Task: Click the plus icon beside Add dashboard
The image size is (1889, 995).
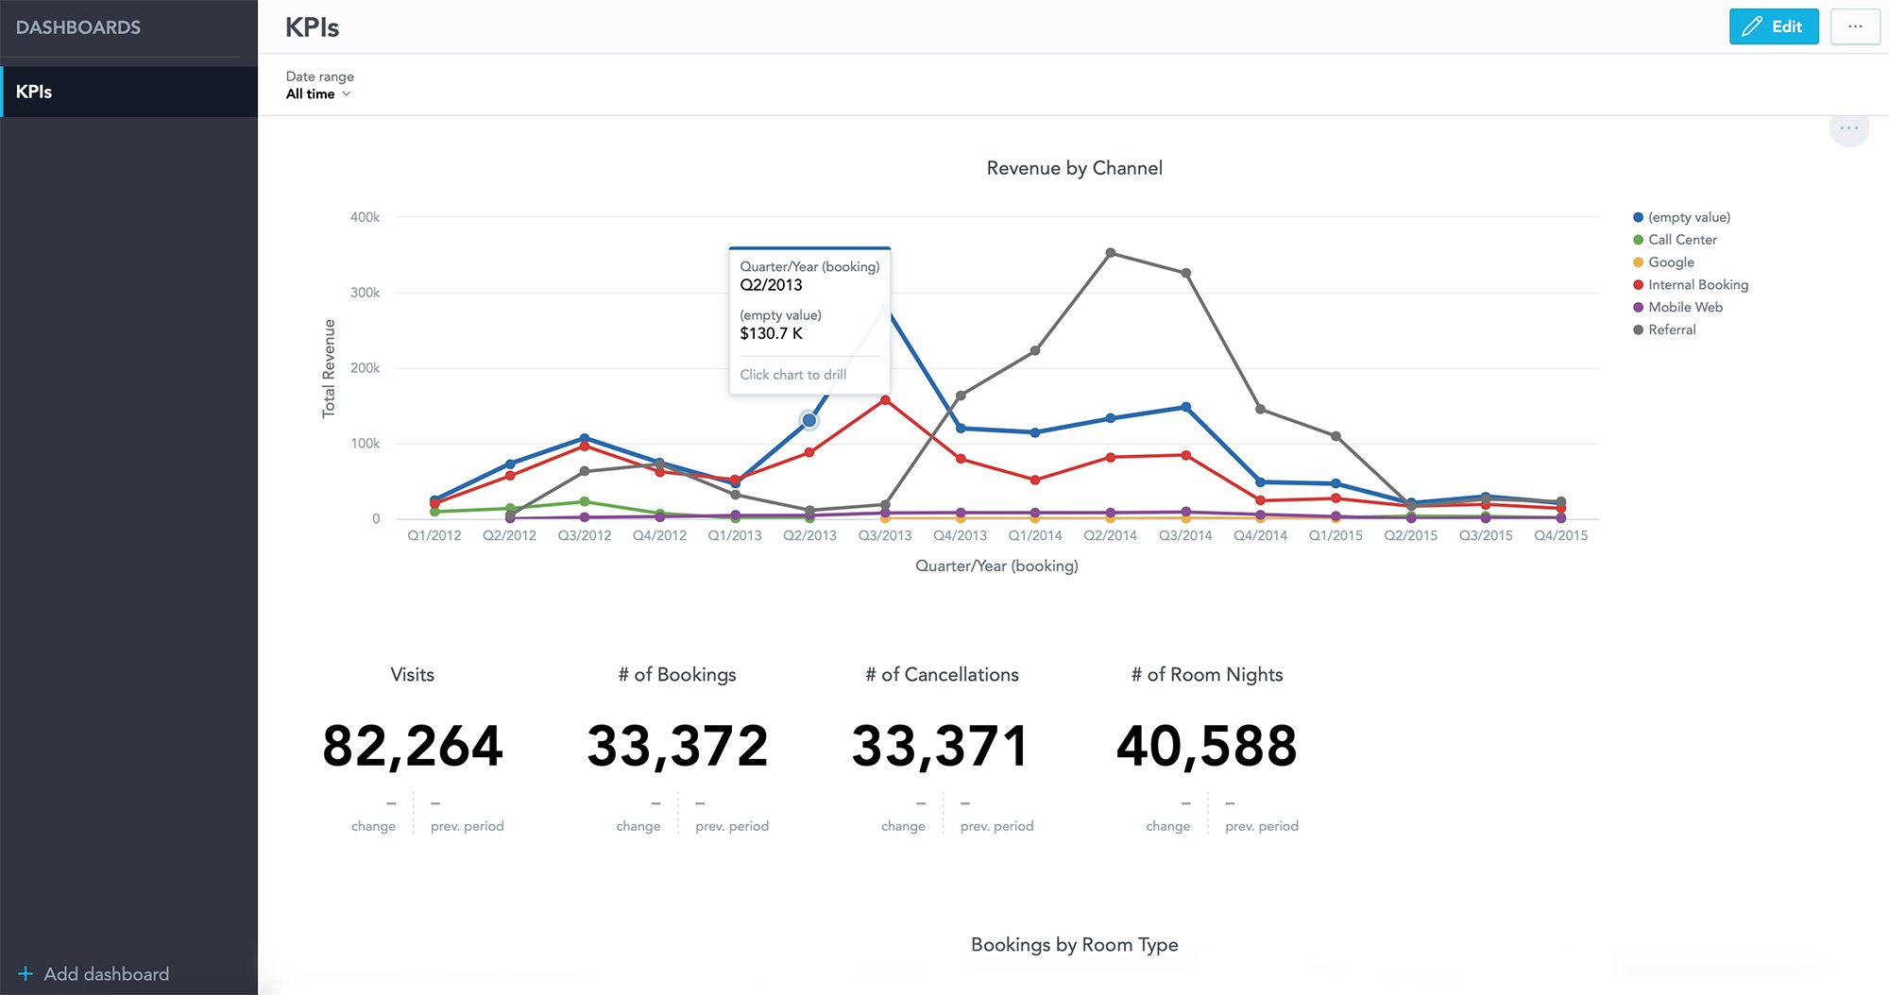Action: [27, 973]
